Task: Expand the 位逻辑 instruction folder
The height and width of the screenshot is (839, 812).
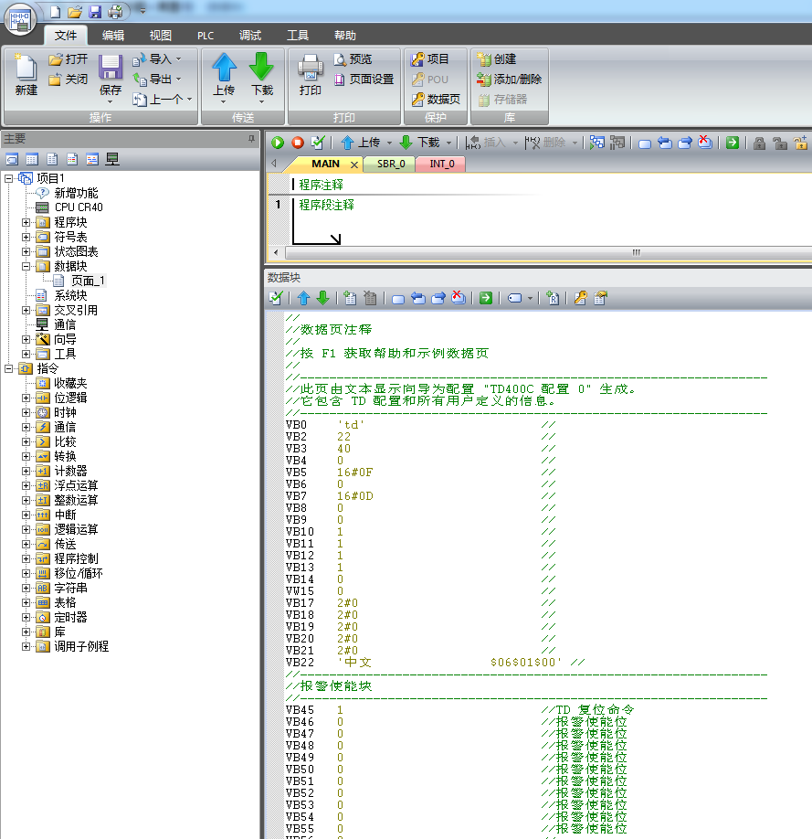Action: pyautogui.click(x=26, y=398)
